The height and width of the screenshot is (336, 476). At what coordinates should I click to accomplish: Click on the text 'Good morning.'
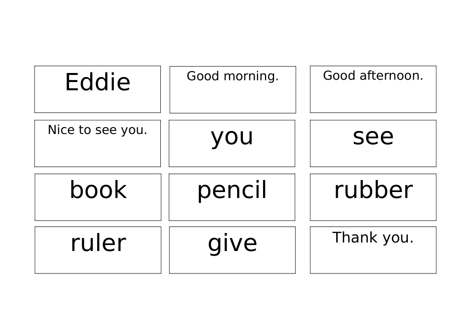232,76
